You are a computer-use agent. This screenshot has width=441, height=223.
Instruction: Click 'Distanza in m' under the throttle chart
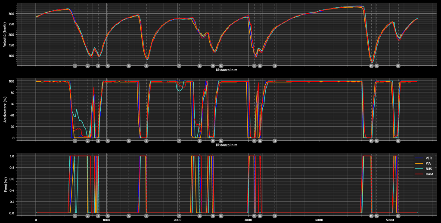pyautogui.click(x=227, y=145)
